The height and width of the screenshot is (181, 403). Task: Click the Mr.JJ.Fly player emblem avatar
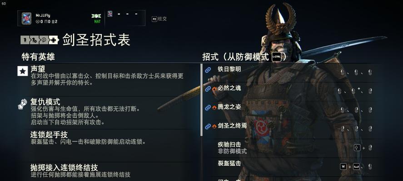pyautogui.click(x=26, y=19)
